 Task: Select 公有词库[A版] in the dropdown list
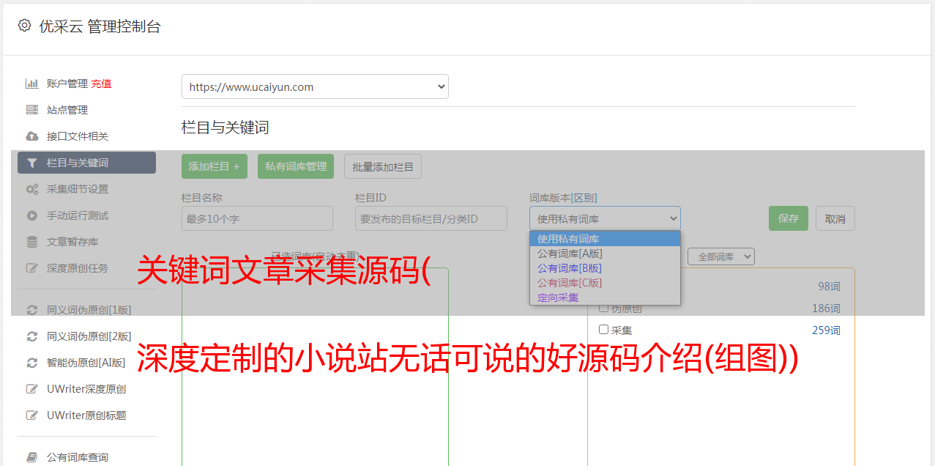click(605, 254)
